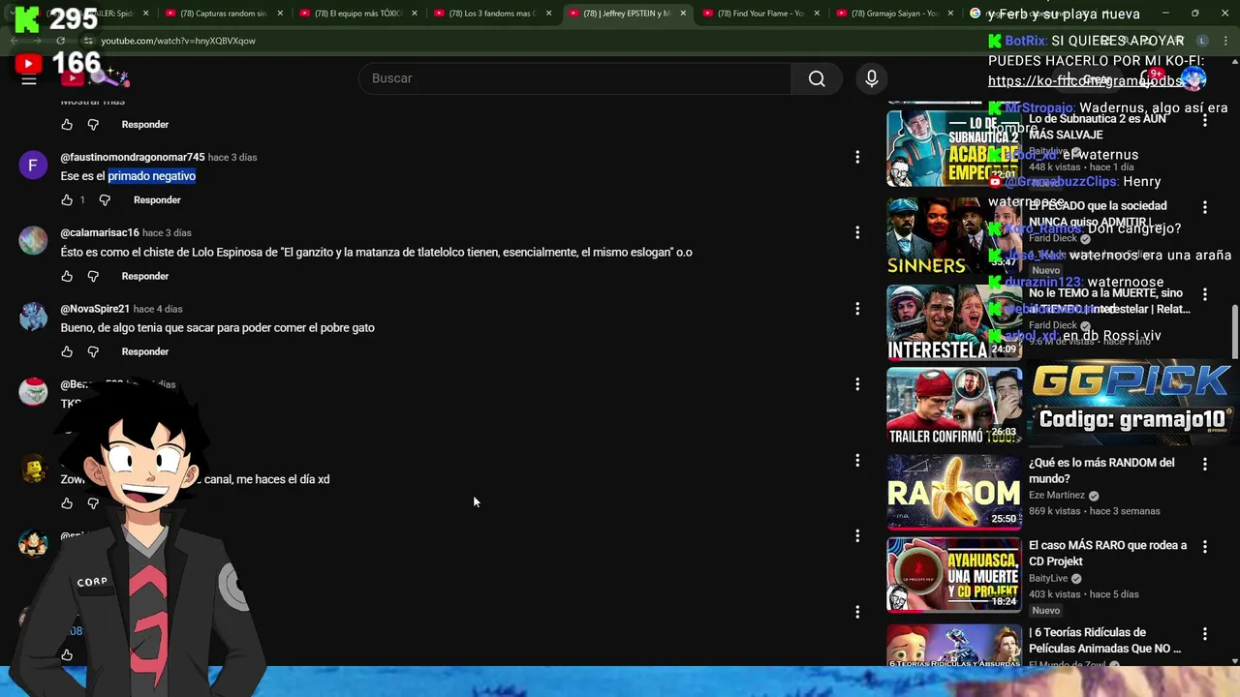
Task: Like the comment above faustinomondragonomar745
Action: 67,125
